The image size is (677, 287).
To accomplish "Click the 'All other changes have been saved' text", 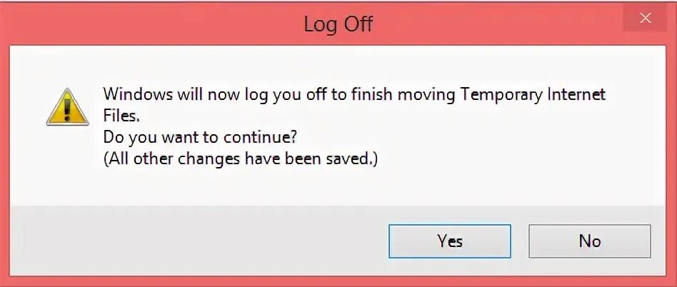I will [x=240, y=159].
